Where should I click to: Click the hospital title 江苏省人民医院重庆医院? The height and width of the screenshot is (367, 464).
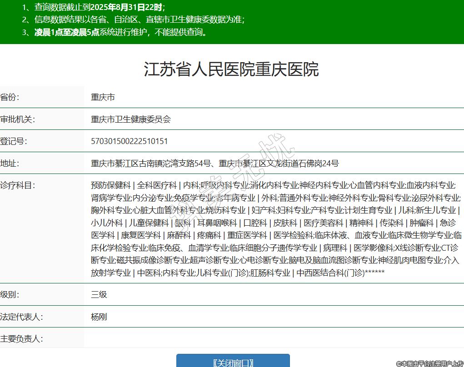(x=231, y=69)
